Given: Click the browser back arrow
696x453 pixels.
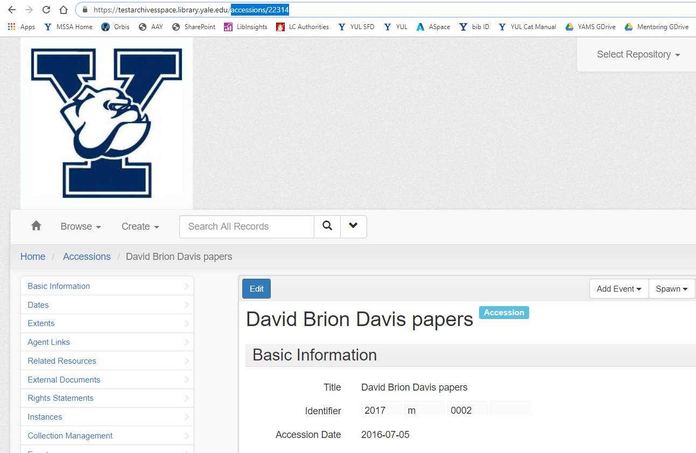Looking at the screenshot, I should coord(12,10).
